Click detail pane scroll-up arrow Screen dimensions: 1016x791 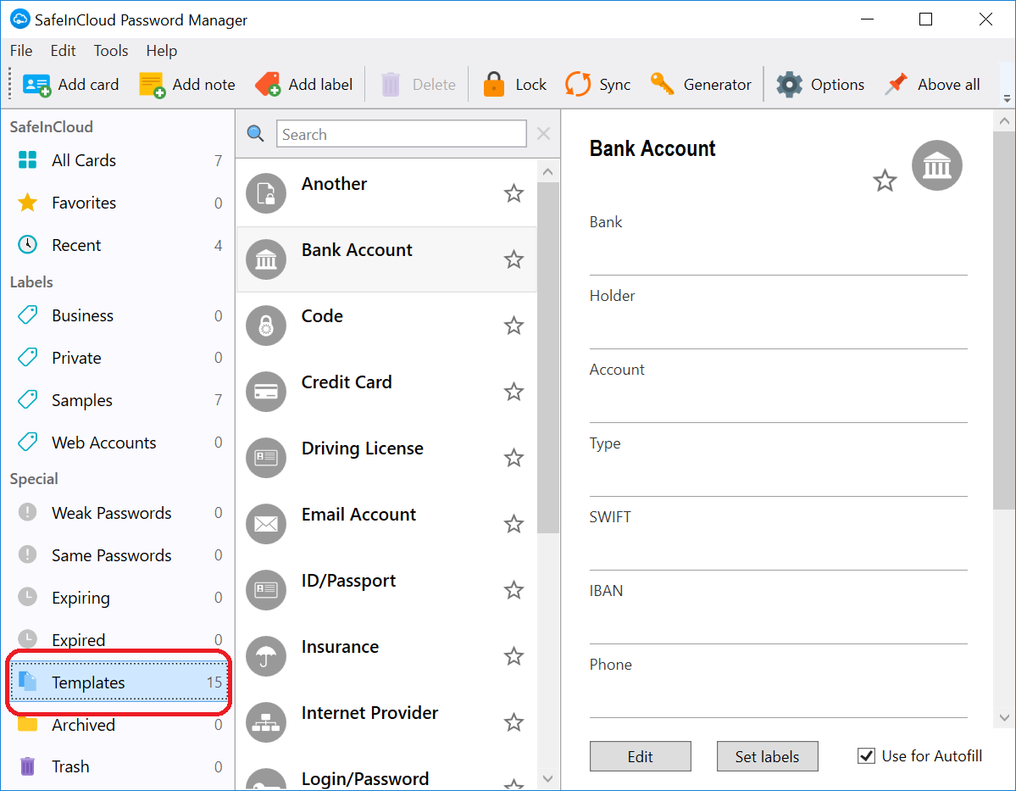tap(1004, 121)
